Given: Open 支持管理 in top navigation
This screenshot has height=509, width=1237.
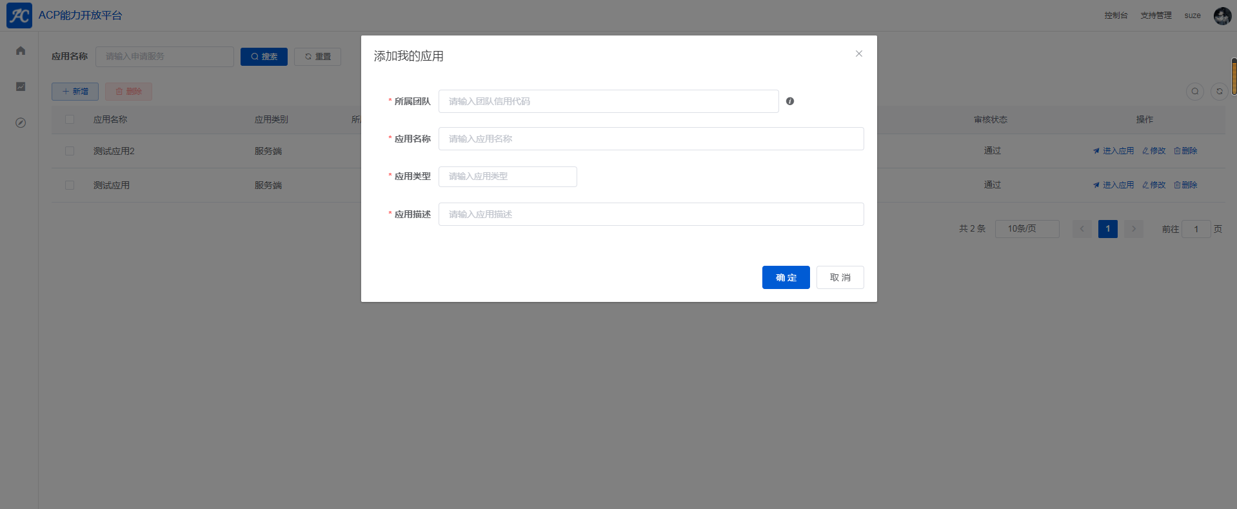Looking at the screenshot, I should [x=1156, y=15].
